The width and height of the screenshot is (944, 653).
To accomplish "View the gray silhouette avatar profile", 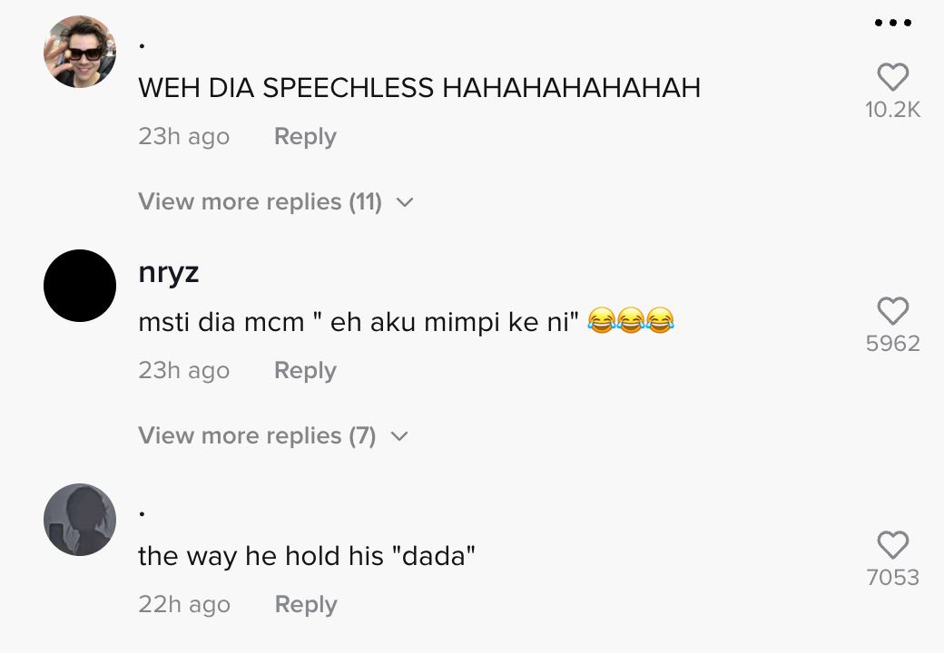I will (x=80, y=520).
